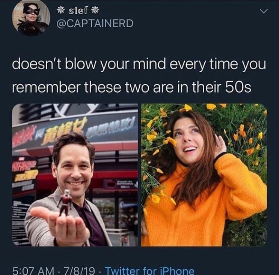279x275 pixels.
Task: Tap the yellow Chinese signage in left photo
Action: 64,130
